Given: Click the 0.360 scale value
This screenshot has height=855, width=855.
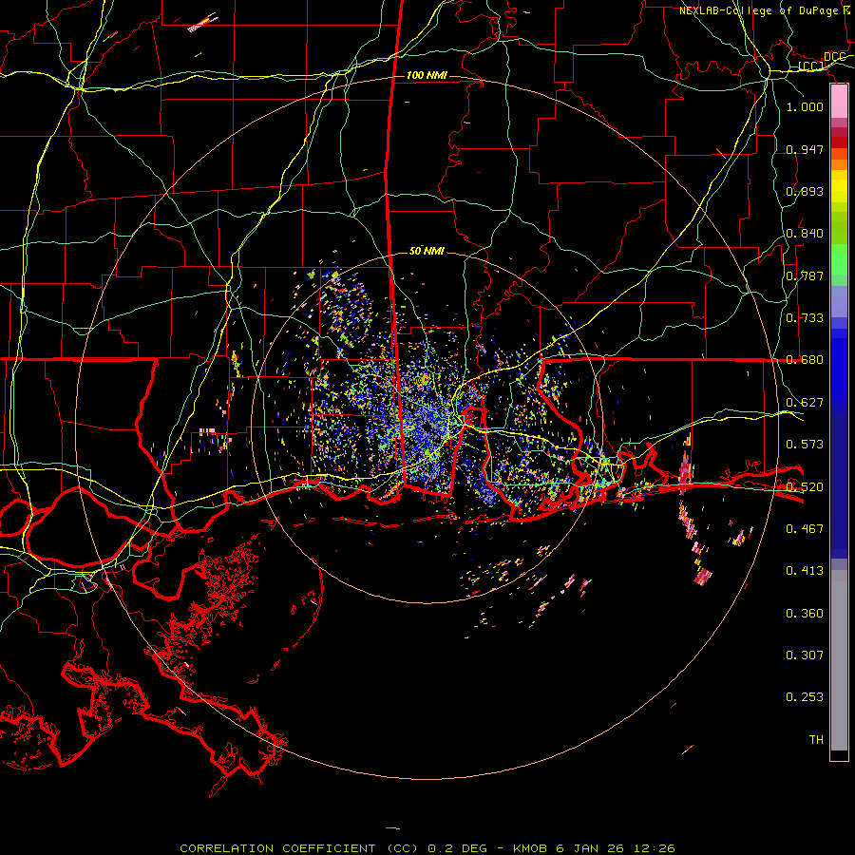Looking at the screenshot, I should click(805, 614).
